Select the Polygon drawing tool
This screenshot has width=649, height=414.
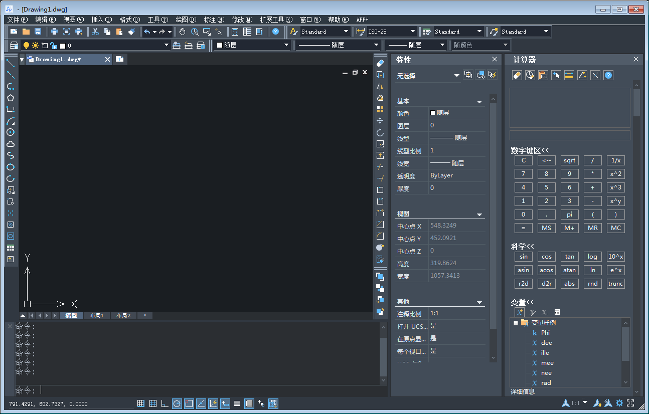[x=11, y=98]
